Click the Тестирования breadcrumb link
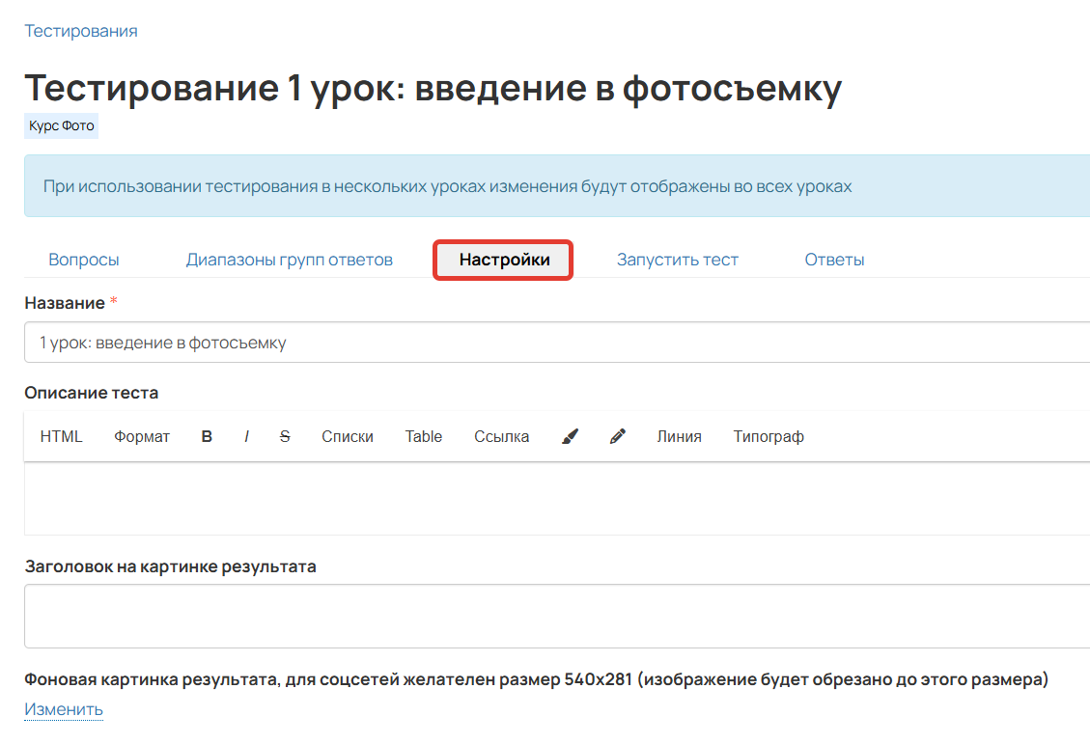1090x744 pixels. (x=81, y=30)
